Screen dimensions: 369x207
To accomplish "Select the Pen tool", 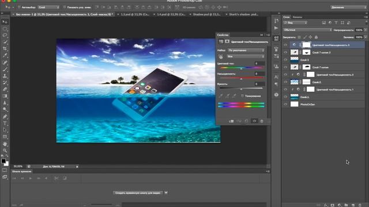I will tap(5, 116).
